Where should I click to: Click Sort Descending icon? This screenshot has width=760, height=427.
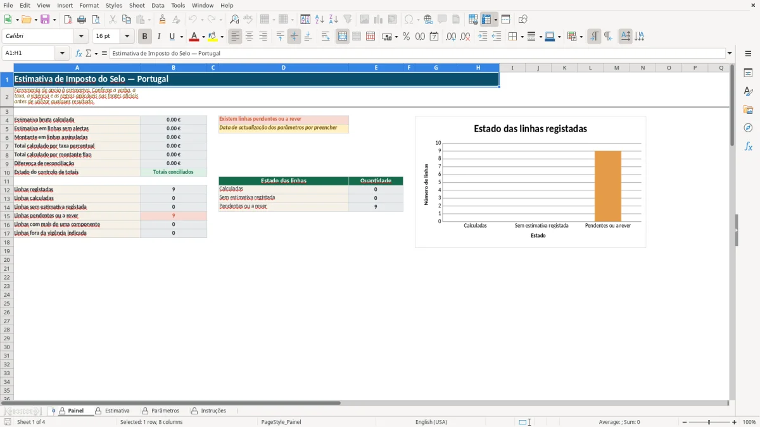[334, 20]
